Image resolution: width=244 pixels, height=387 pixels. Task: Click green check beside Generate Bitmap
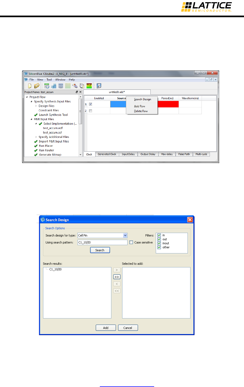pyautogui.click(x=36, y=155)
